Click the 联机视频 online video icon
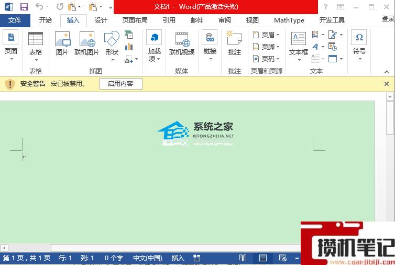The width and height of the screenshot is (395, 265). pos(182,43)
